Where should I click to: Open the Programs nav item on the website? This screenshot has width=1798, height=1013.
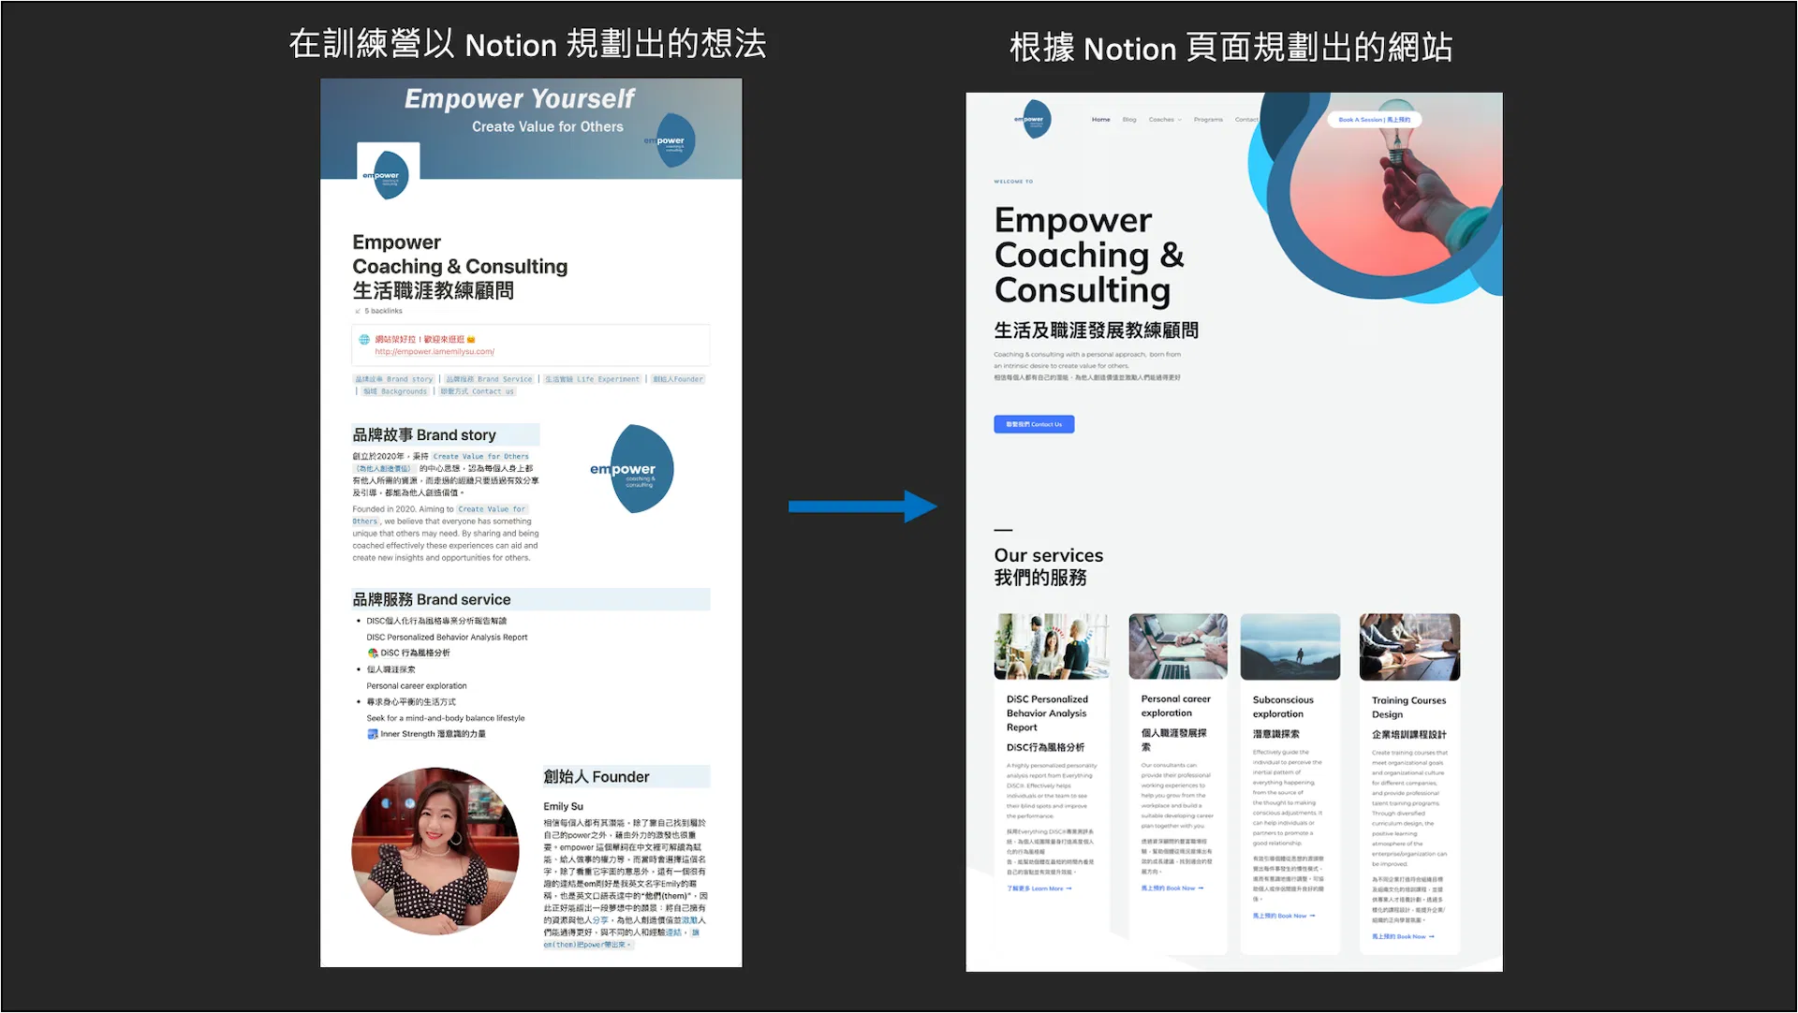coord(1208,120)
